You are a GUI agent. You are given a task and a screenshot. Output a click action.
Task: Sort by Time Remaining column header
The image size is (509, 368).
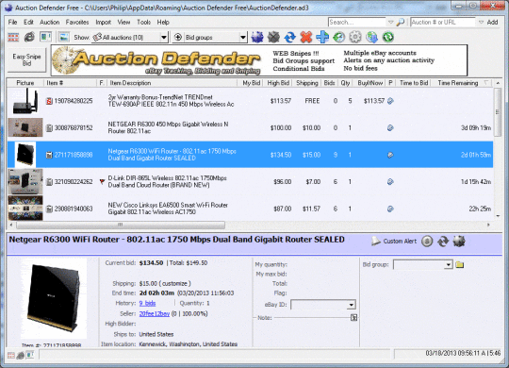coord(461,83)
